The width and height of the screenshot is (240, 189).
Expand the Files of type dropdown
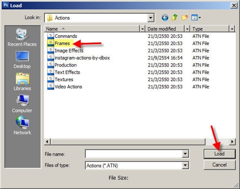[x=185, y=166]
